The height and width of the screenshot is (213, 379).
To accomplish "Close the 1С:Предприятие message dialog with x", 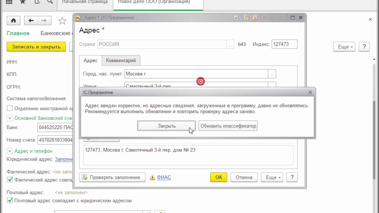I will 310,92.
